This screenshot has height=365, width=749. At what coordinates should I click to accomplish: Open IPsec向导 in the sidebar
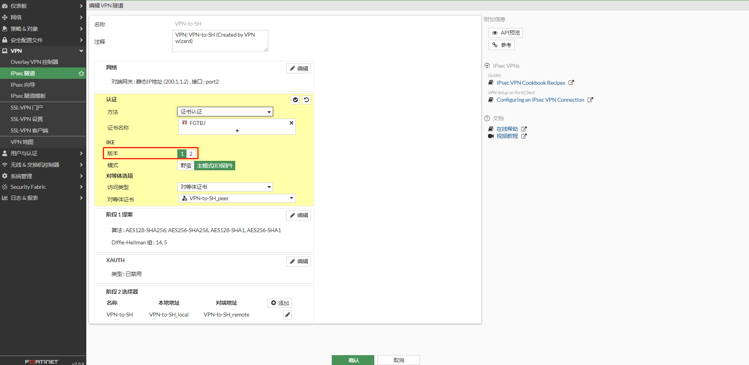point(23,85)
